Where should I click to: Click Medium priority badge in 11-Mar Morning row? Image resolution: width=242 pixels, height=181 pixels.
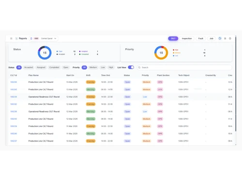147,134
